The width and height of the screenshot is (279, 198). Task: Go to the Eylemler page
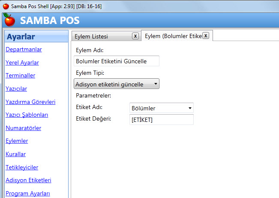(17, 141)
